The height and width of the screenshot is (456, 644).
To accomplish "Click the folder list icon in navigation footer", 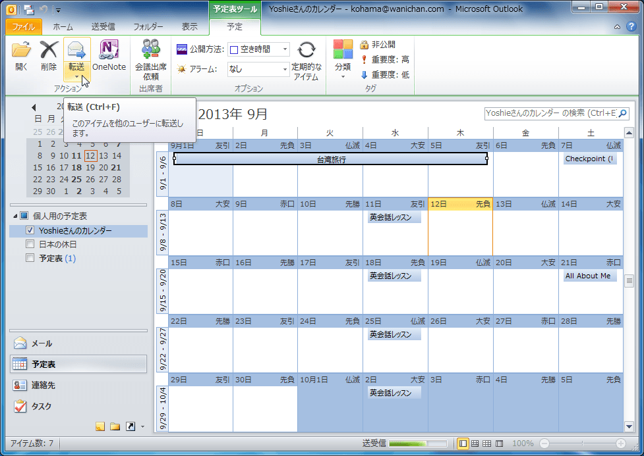I will coord(115,426).
